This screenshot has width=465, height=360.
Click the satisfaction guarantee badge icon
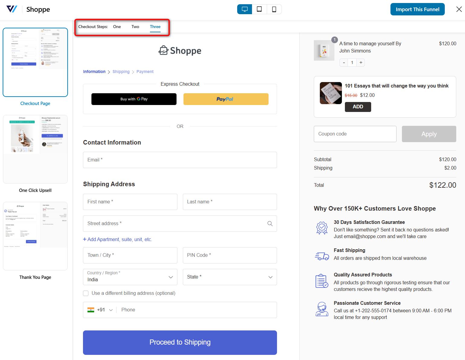(322, 228)
